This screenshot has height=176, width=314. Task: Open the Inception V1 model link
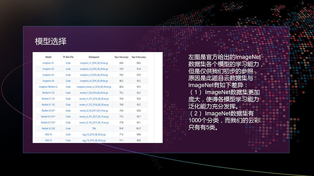[x=48, y=63]
